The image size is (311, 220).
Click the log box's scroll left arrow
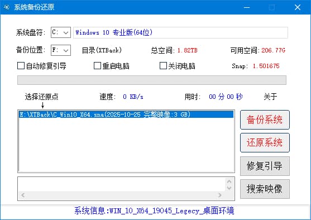pos(23,195)
